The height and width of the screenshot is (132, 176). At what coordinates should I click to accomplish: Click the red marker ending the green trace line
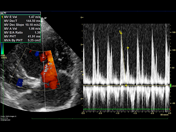coord(170,109)
